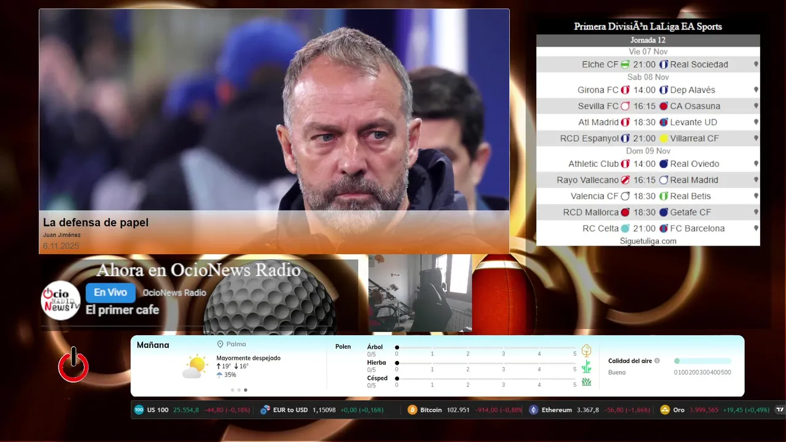This screenshot has height=442, width=786.
Task: Click the Árbol pollen level slider
Action: coord(486,348)
